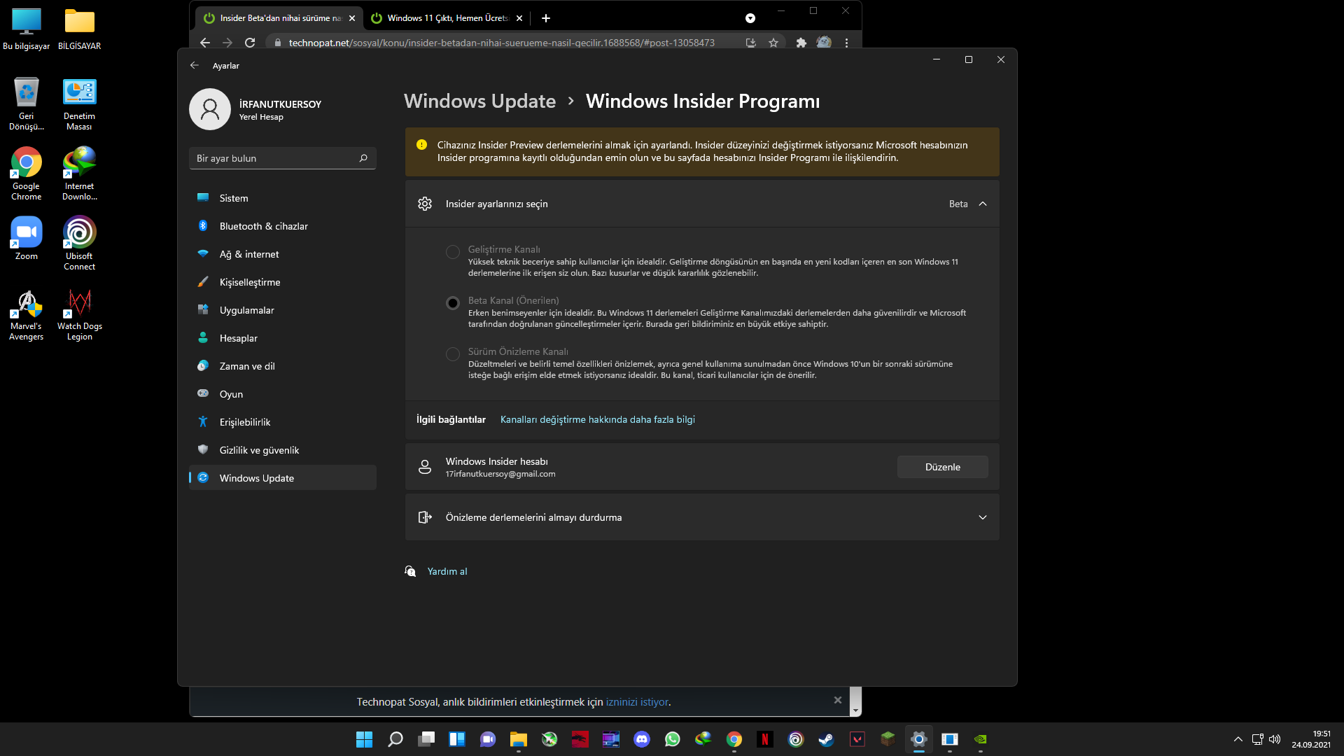Viewport: 1344px width, 756px height.
Task: Click the Chrome extensions puzzle icon
Action: (801, 43)
